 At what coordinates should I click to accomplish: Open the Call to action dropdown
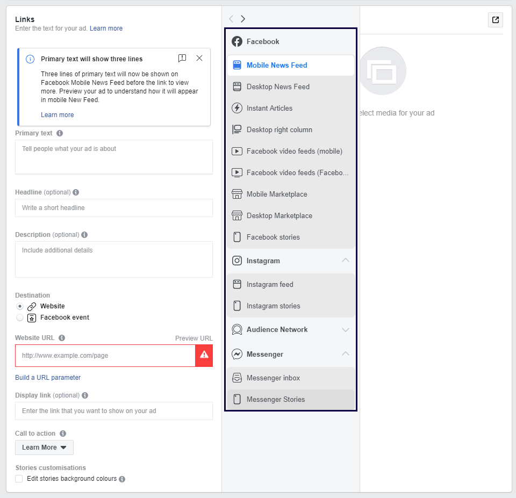tap(44, 447)
